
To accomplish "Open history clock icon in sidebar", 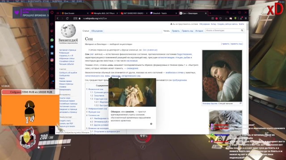I will (x=52, y=76).
